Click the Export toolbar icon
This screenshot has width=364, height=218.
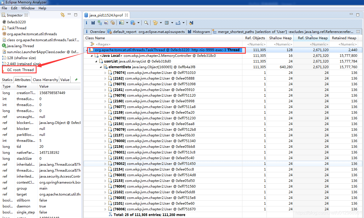(178, 23)
